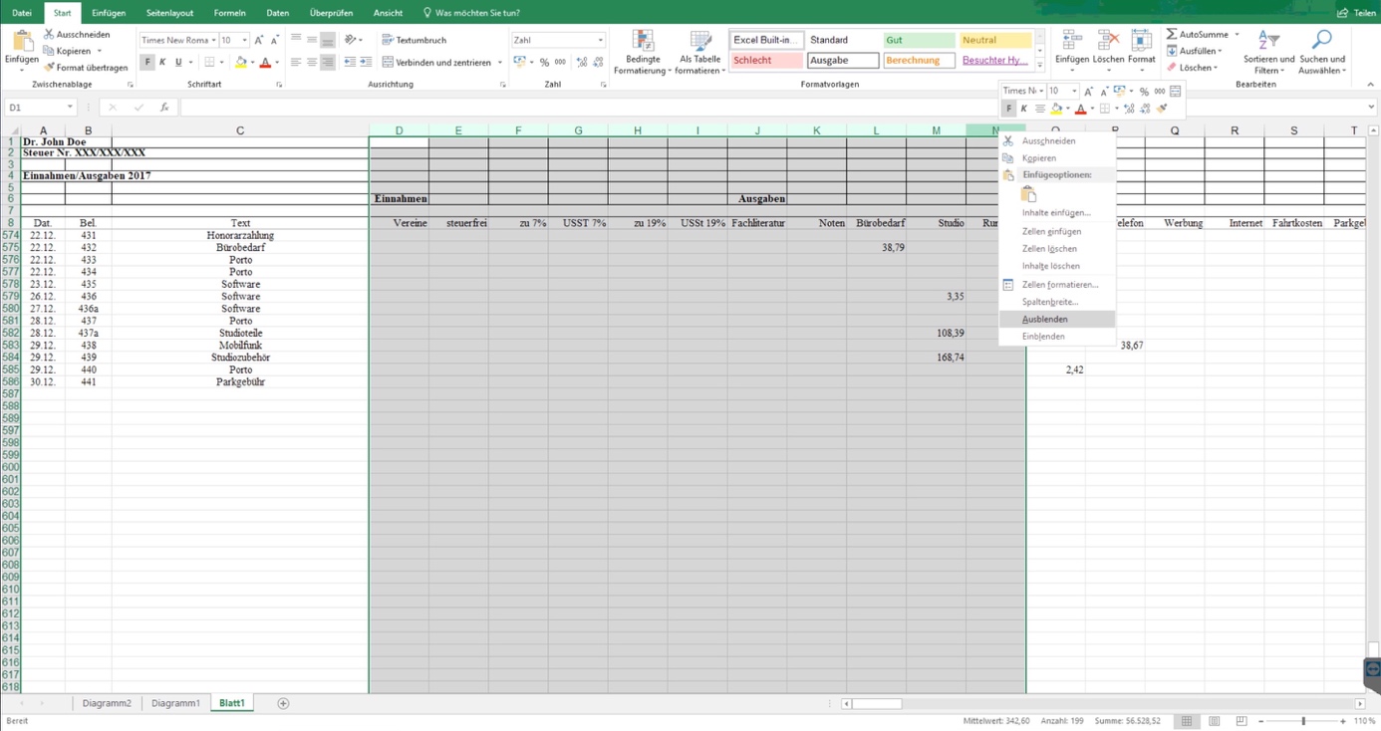
Task: Open Als Tabelle formatieren
Action: click(x=700, y=53)
